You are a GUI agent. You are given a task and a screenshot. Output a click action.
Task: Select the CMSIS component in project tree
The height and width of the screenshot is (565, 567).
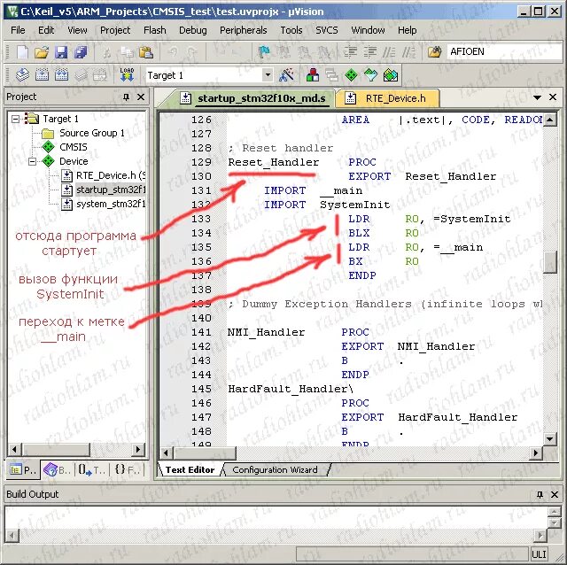click(x=74, y=147)
